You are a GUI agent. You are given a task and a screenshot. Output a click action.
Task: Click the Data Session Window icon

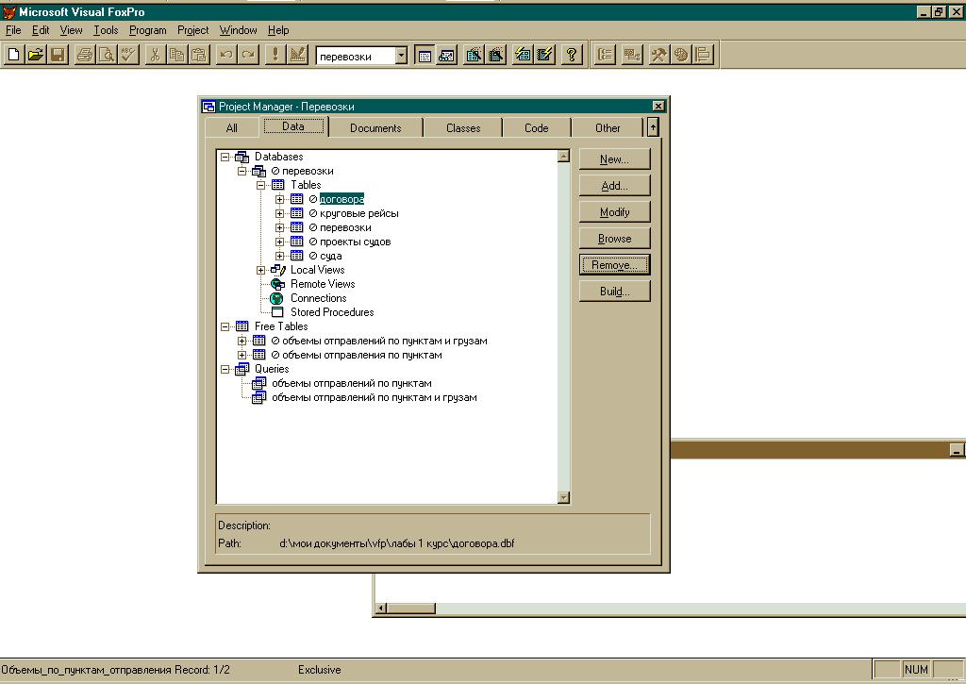(446, 56)
